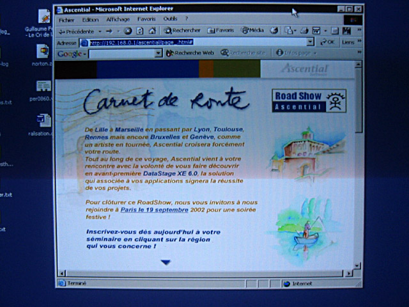This screenshot has height=307, width=409.
Task: Expand the Google toolbar overflow chevron
Action: [x=359, y=52]
